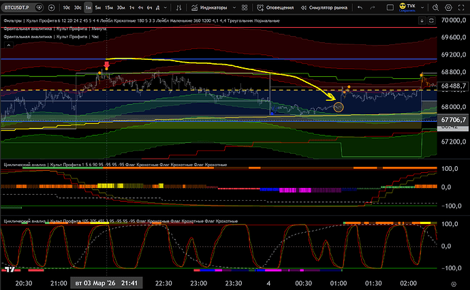This screenshot has height=290, width=470.
Task: Open the indicator templates grid icon
Action: click(246, 8)
